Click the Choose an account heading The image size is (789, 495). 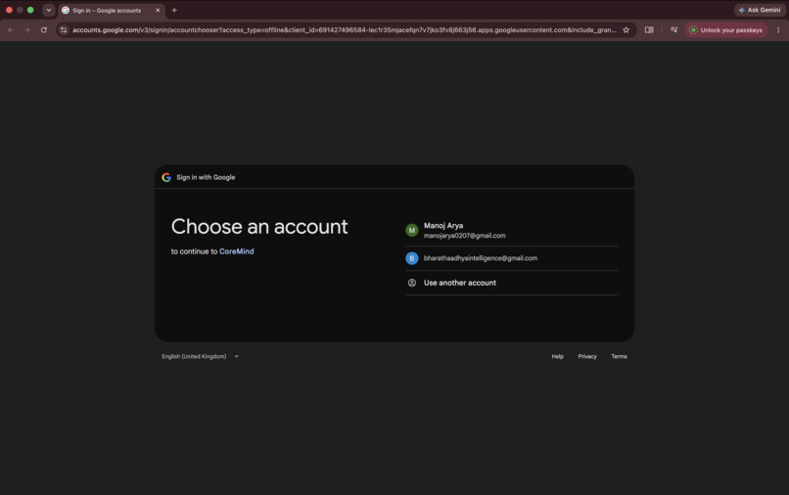coord(259,227)
